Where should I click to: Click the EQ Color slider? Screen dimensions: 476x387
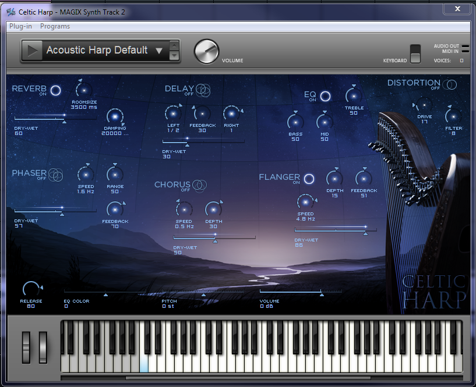tap(105, 292)
